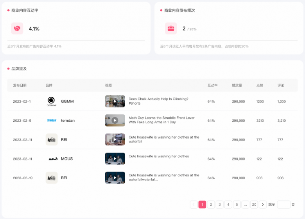Viewport: 305px width, 219px height.
Task: Click the previous page arrow in the pagination
Action: [x=194, y=205]
